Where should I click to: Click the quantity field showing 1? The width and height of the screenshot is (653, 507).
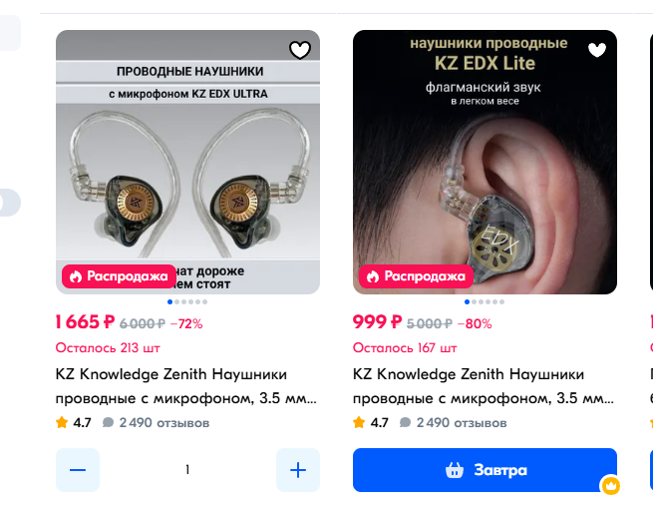[187, 470]
